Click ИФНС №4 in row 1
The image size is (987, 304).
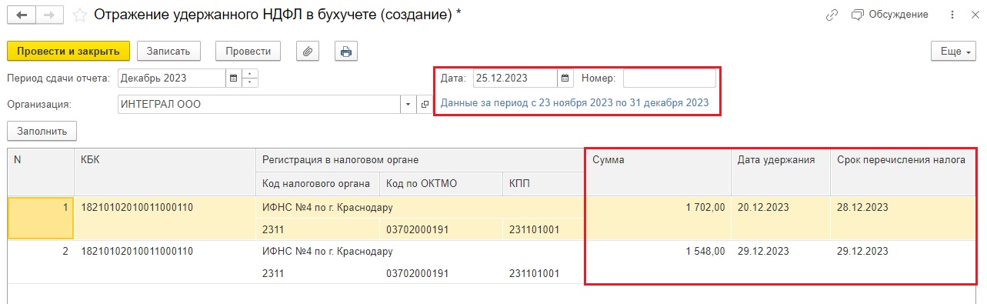pyautogui.click(x=420, y=208)
